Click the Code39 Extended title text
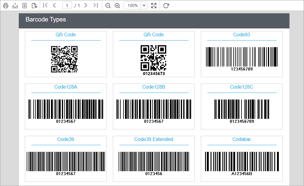 pos(154,139)
